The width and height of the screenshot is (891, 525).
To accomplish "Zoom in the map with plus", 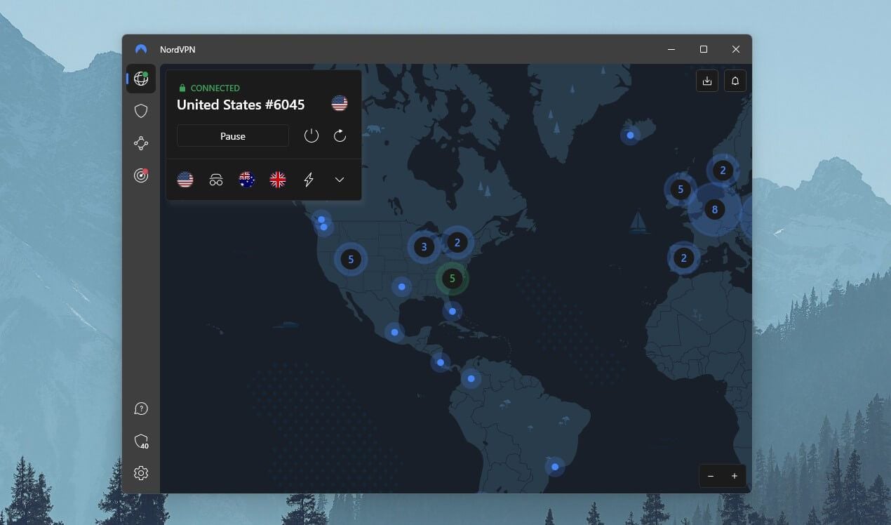I will 735,476.
